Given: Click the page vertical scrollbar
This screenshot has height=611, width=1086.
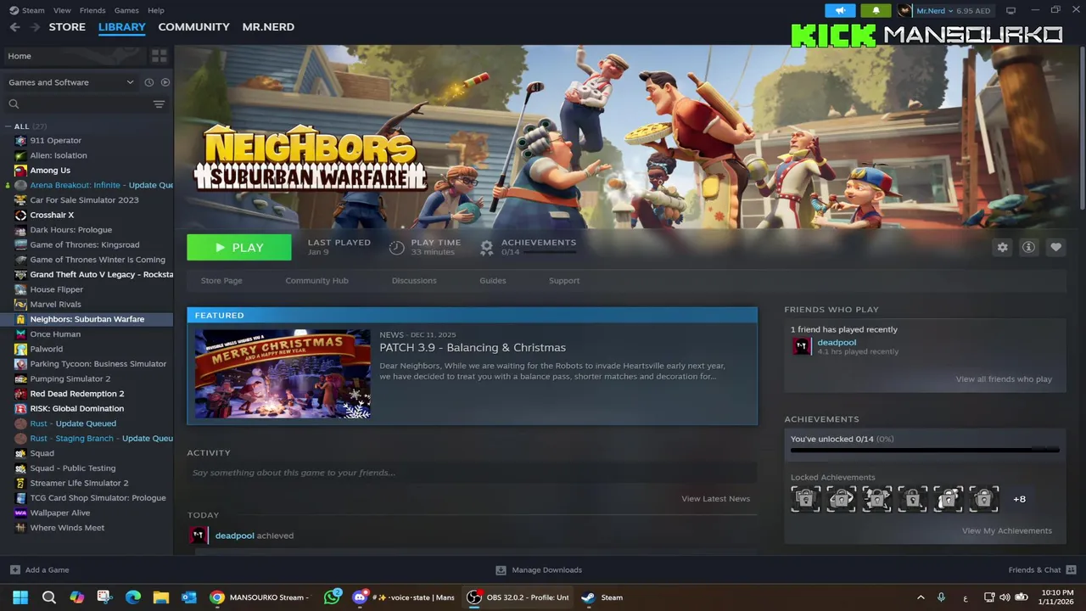Looking at the screenshot, I should coord(1082,127).
